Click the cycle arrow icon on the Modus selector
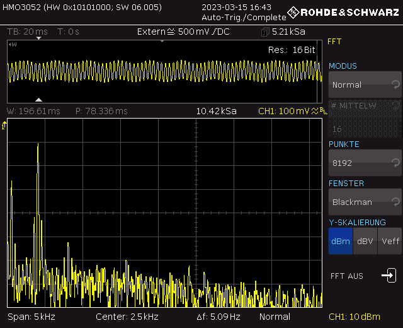This screenshot has height=328, width=403. click(x=395, y=85)
